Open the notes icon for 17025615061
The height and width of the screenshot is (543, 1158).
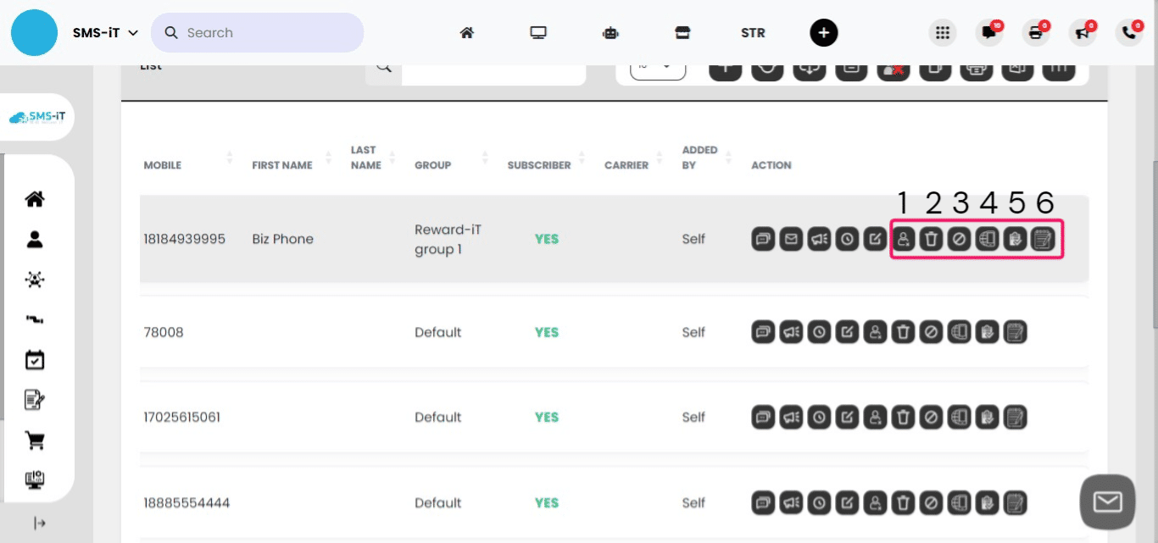(1016, 417)
